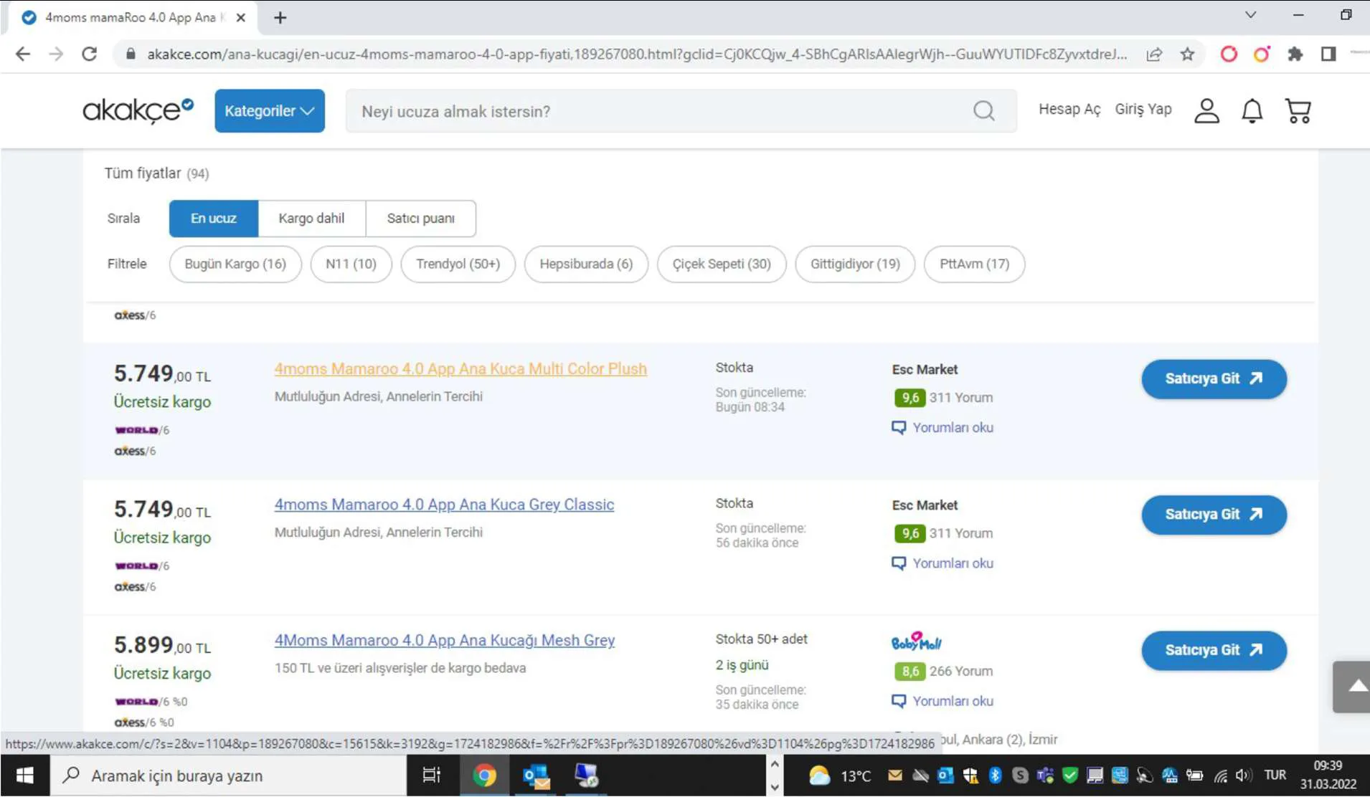The image size is (1370, 797).
Task: Reload the current page
Action: (x=89, y=54)
